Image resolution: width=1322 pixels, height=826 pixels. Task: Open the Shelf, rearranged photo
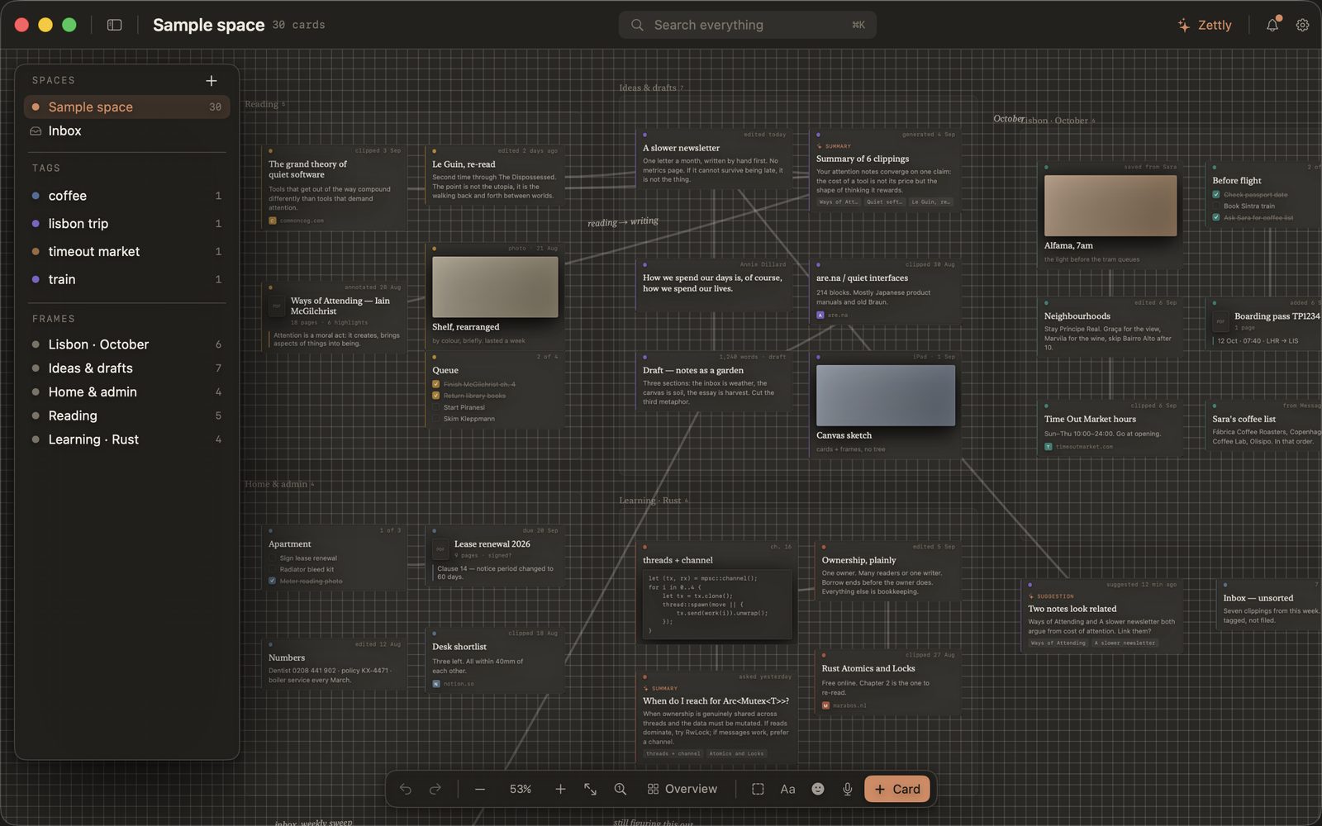click(x=495, y=287)
